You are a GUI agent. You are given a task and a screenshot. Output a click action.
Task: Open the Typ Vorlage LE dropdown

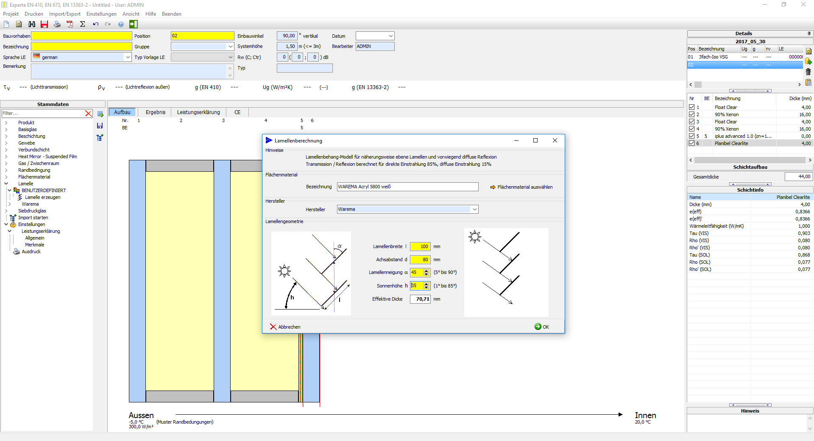231,57
